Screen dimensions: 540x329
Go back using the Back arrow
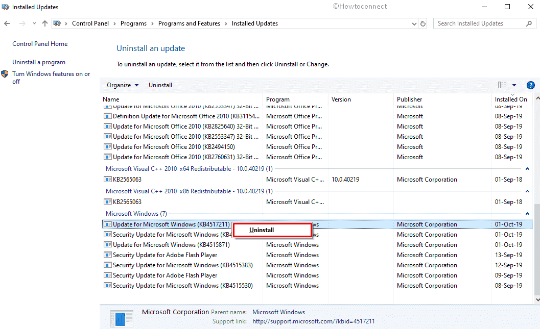7,24
